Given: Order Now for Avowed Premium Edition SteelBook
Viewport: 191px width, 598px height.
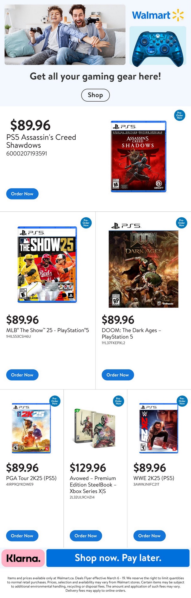Looking at the screenshot, I should [86, 536].
